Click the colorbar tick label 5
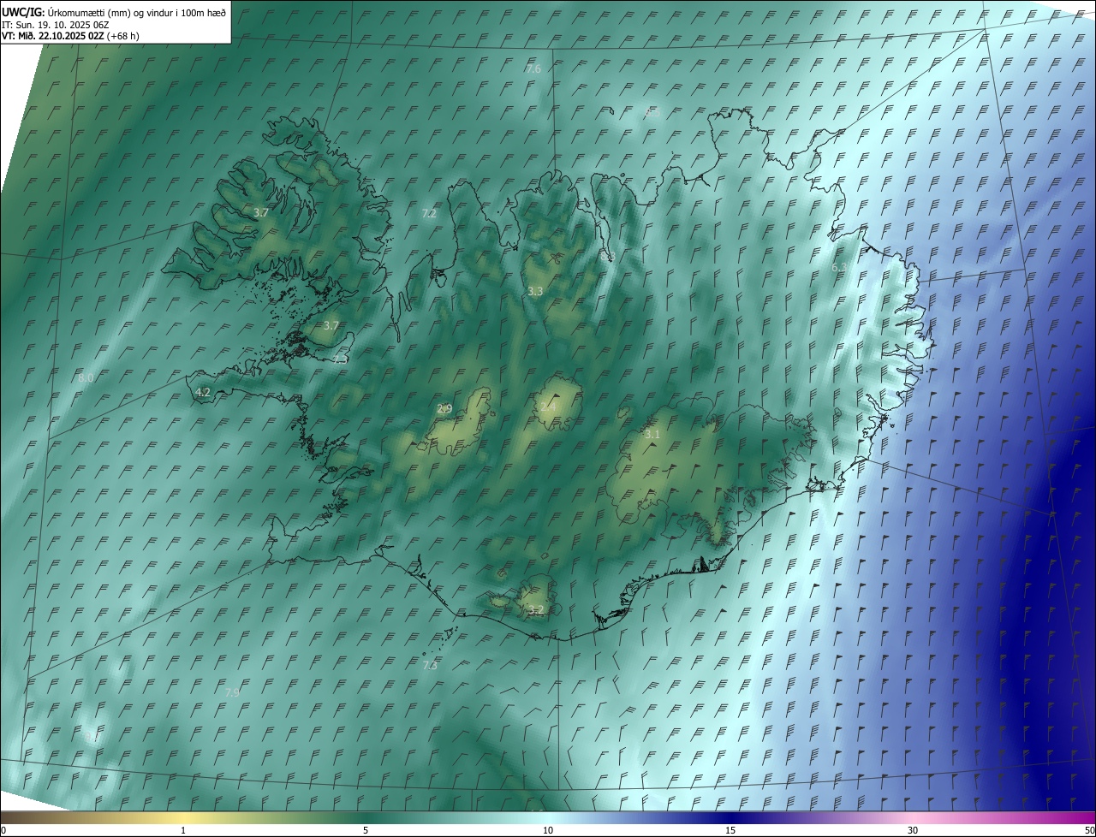The image size is (1096, 837). pos(366,830)
